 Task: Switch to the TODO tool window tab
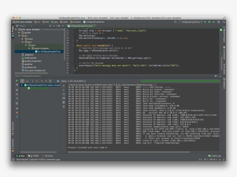coord(34,156)
